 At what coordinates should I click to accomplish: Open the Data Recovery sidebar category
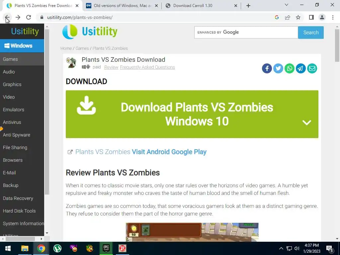22,198
